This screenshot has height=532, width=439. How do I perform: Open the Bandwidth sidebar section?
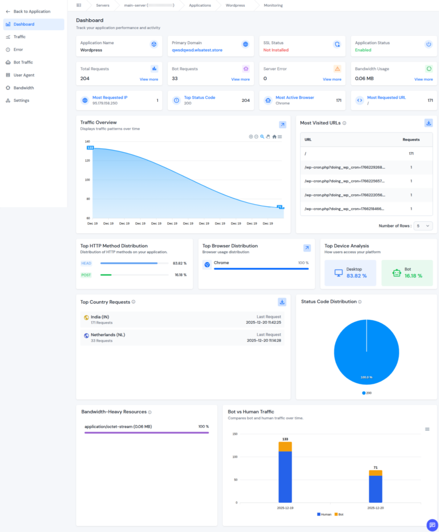coord(23,88)
